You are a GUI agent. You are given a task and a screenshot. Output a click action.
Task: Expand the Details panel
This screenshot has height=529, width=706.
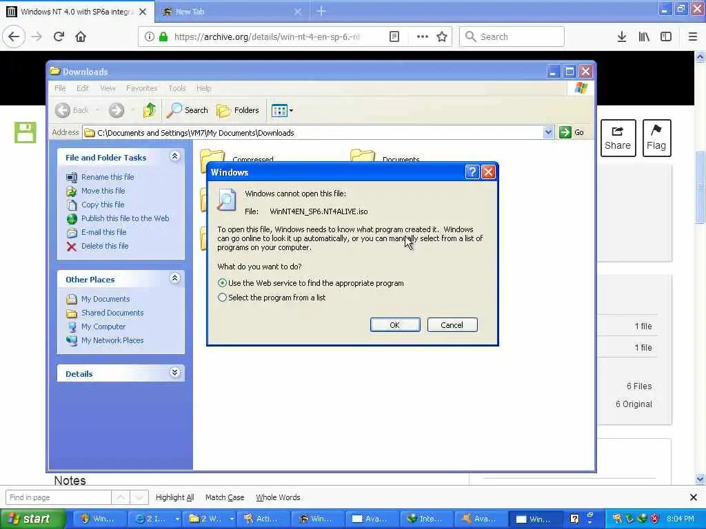click(x=174, y=373)
